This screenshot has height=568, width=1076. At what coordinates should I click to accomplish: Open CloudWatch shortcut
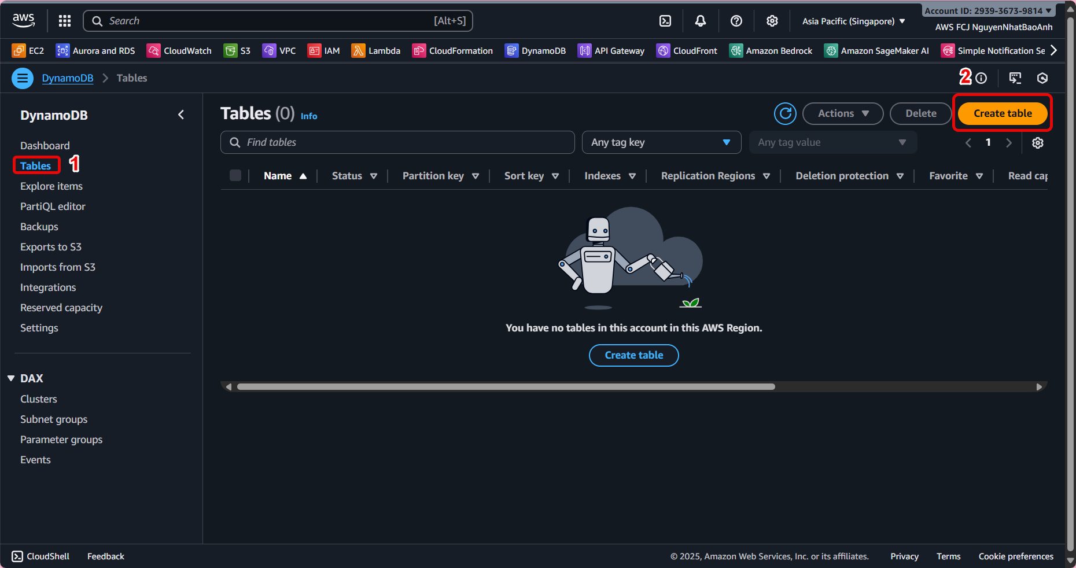click(179, 51)
